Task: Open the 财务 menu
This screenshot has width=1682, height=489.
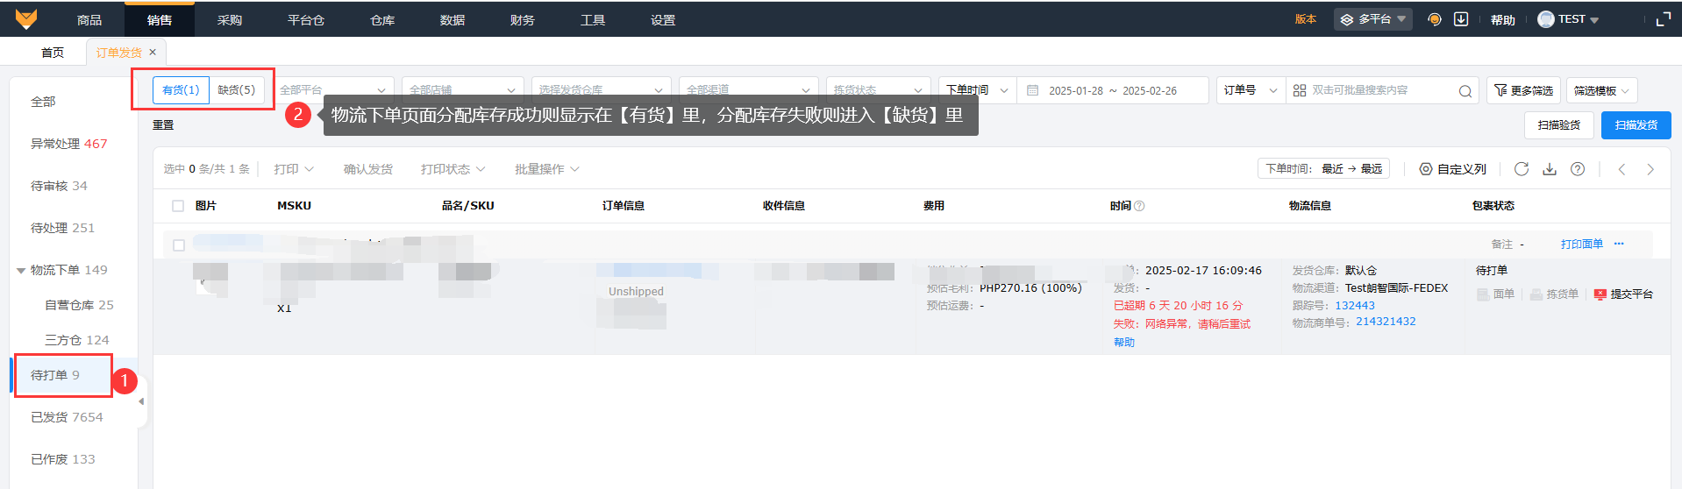Action: pyautogui.click(x=523, y=20)
